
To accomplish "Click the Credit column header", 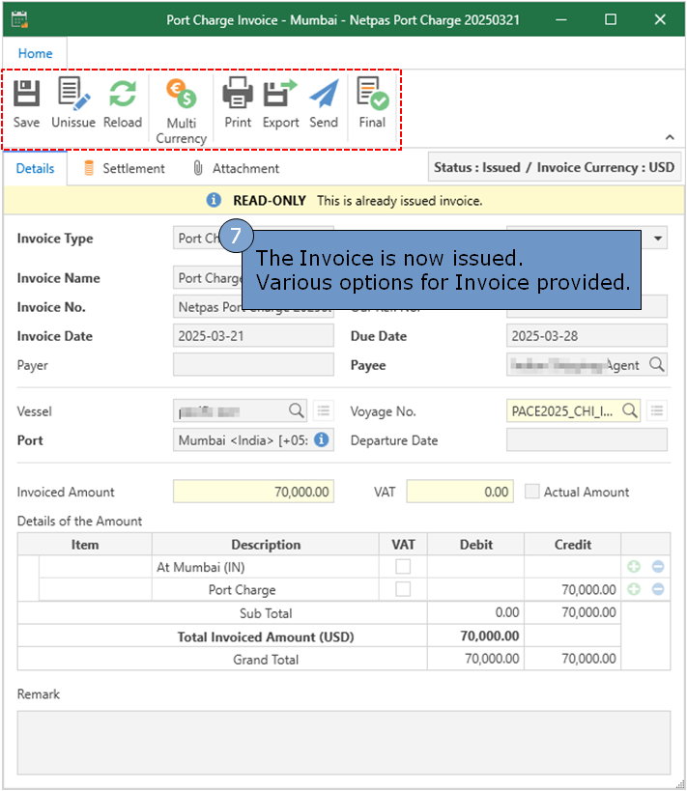I will click(x=572, y=545).
